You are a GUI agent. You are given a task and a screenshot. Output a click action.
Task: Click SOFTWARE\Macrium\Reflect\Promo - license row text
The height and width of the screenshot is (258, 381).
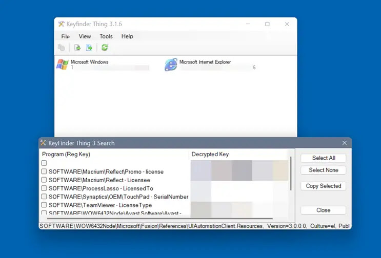[106, 171]
